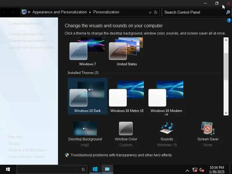Close the Personalization window
Screen dimensions: 232x174
[228, 3]
